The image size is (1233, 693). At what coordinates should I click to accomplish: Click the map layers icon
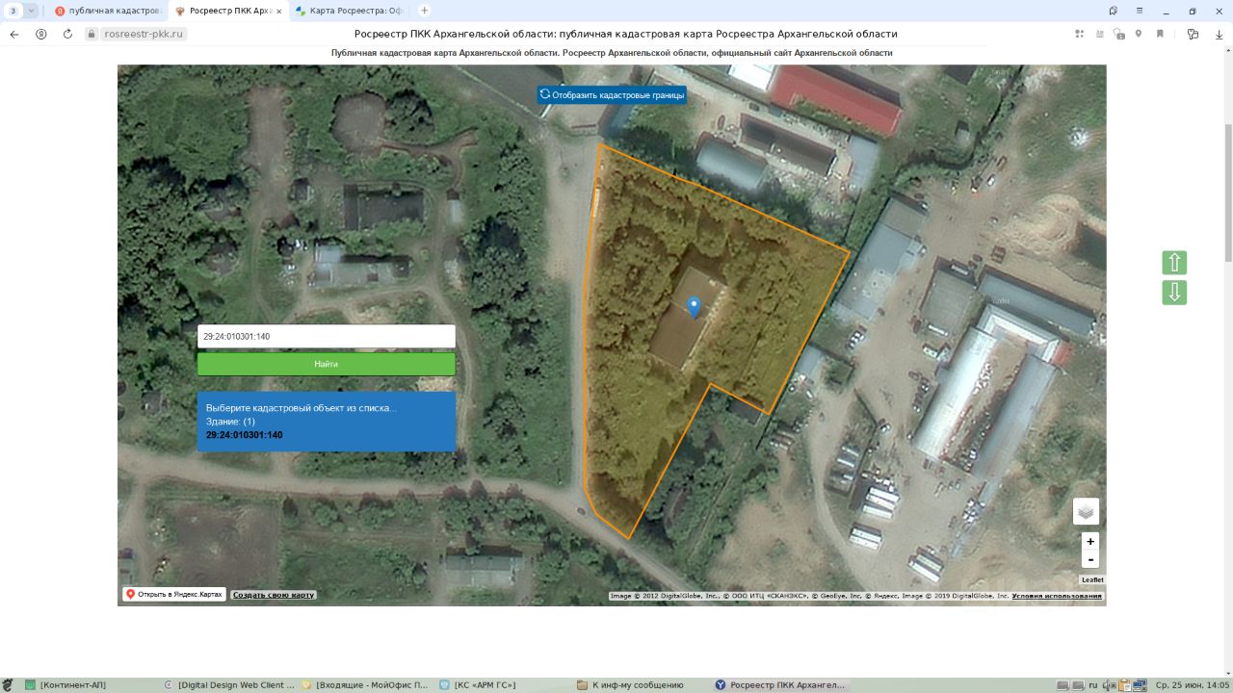(x=1086, y=511)
